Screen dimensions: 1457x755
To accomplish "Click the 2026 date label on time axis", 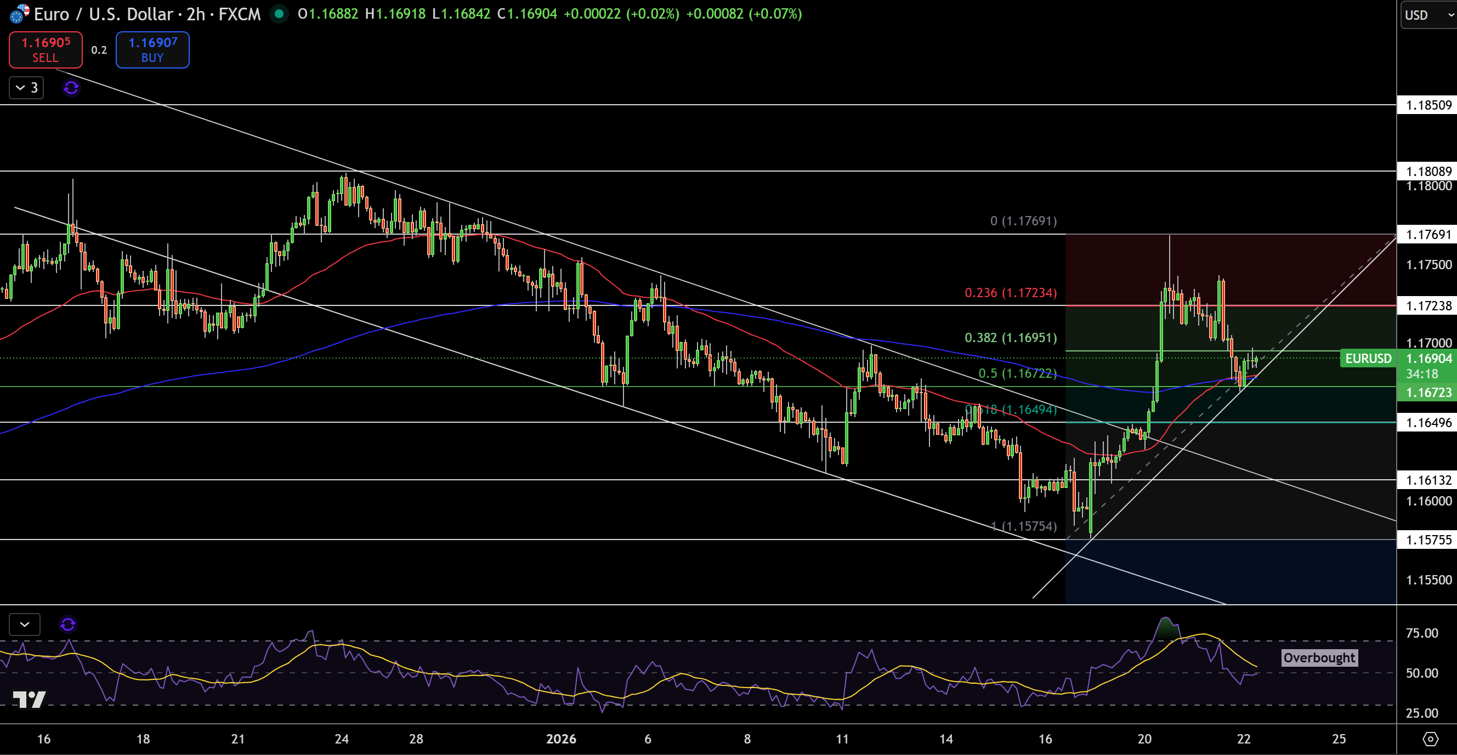I will 561,739.
